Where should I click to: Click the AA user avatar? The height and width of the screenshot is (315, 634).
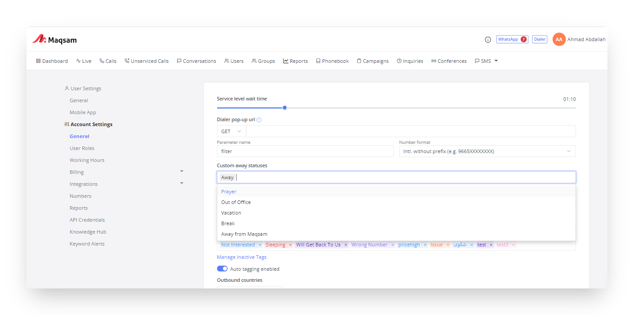pos(559,39)
